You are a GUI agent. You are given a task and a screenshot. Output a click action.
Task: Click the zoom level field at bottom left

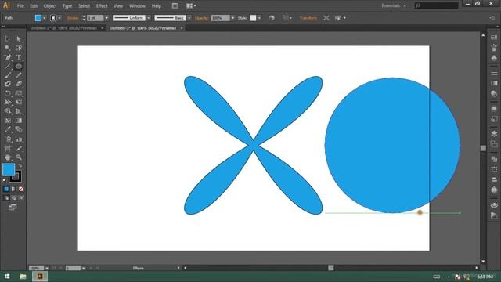coord(37,268)
